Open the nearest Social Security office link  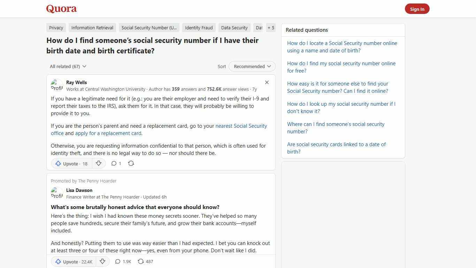tap(241, 126)
